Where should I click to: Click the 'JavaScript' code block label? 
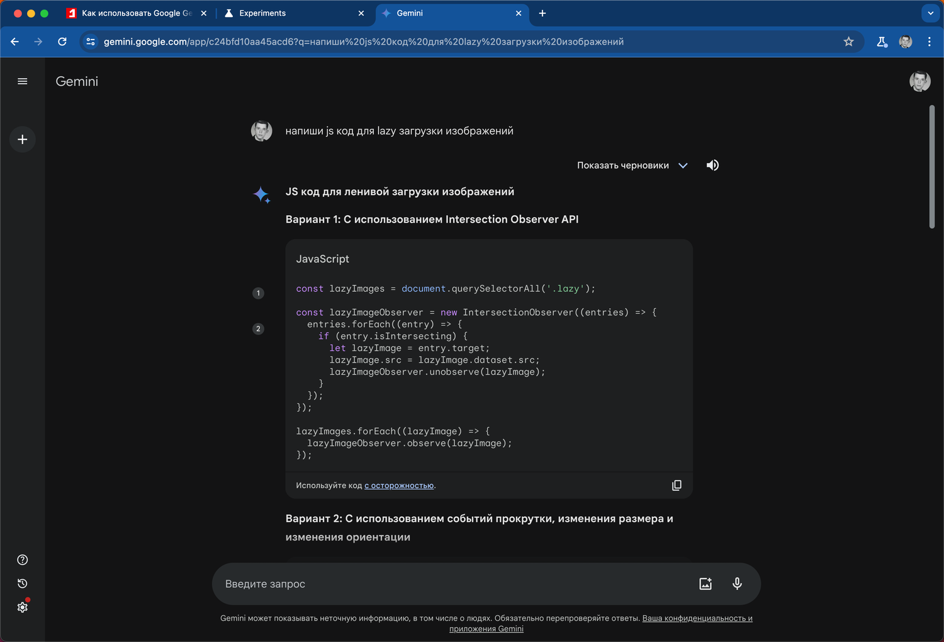(x=322, y=259)
